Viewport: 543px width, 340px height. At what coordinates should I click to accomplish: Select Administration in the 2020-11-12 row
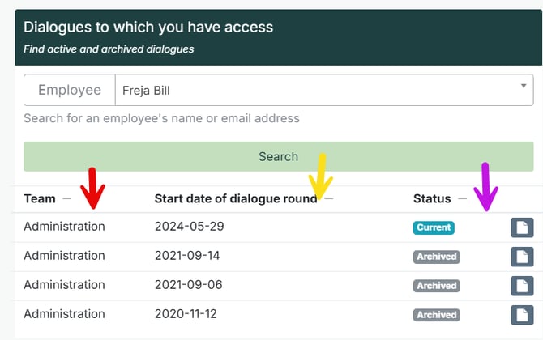[x=64, y=314]
